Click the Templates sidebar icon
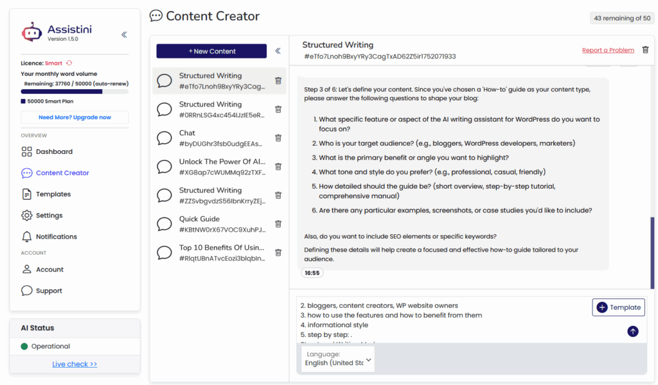The width and height of the screenshot is (658, 385). click(27, 194)
